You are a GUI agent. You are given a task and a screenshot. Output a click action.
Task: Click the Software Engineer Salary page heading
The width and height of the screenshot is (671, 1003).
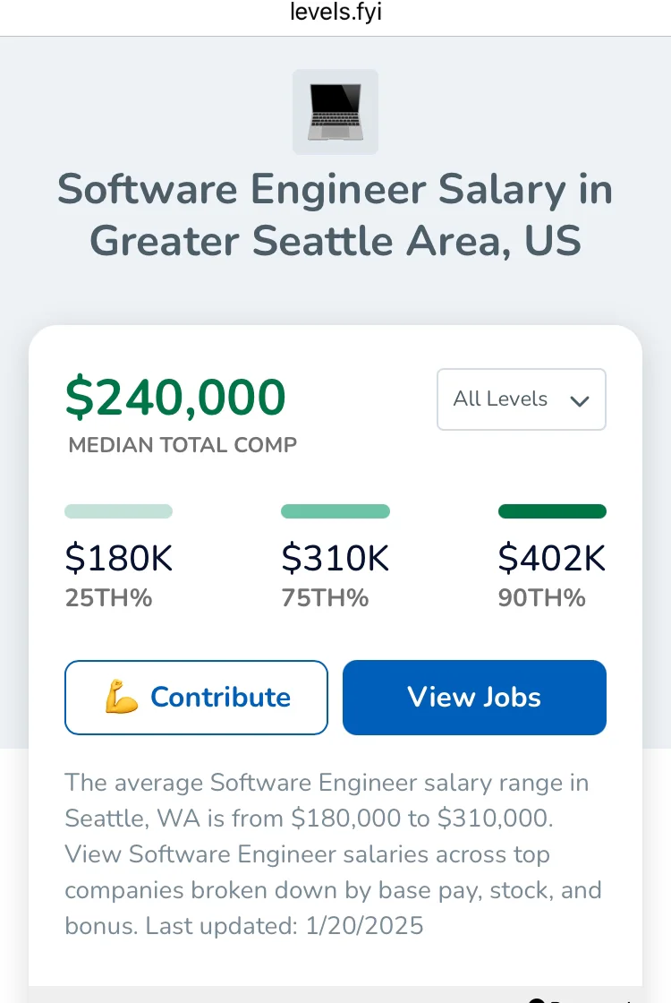[x=335, y=215]
